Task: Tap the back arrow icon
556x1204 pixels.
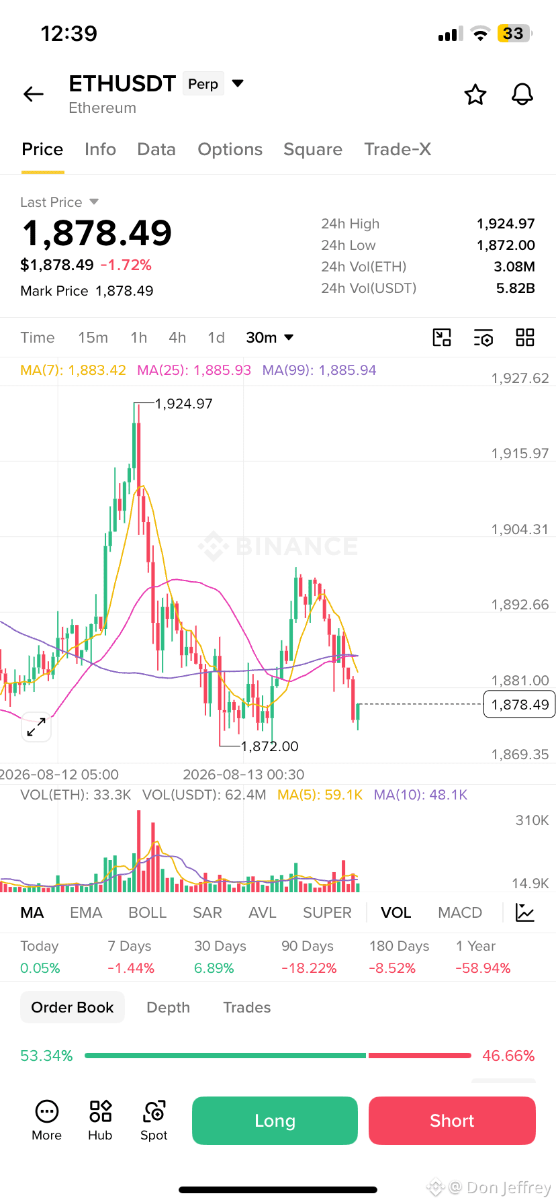Action: click(x=34, y=95)
